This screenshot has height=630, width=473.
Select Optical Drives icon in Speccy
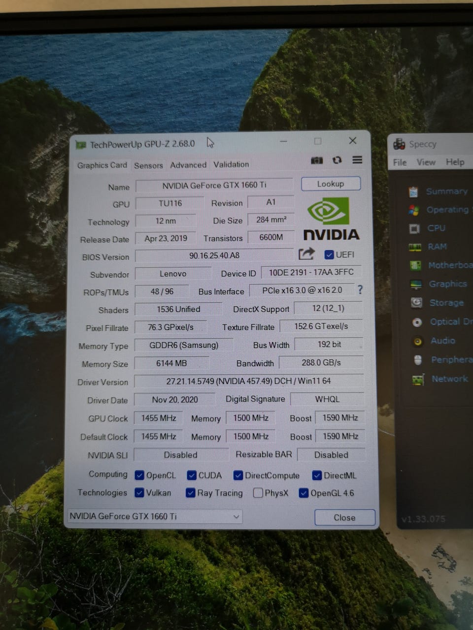click(x=417, y=322)
